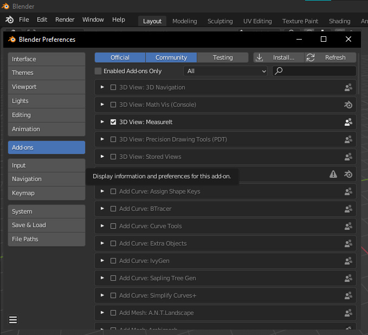Viewport: 368px width, 335px height.
Task: Enable the BTracer add-on
Action: point(113,209)
